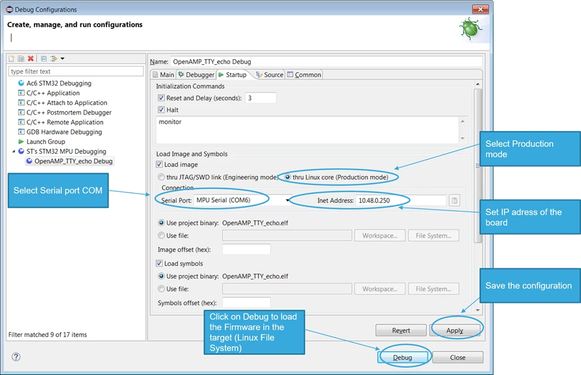Image resolution: width=581 pixels, height=375 pixels.
Task: Open filter options dropdown arrow
Action: (62, 58)
